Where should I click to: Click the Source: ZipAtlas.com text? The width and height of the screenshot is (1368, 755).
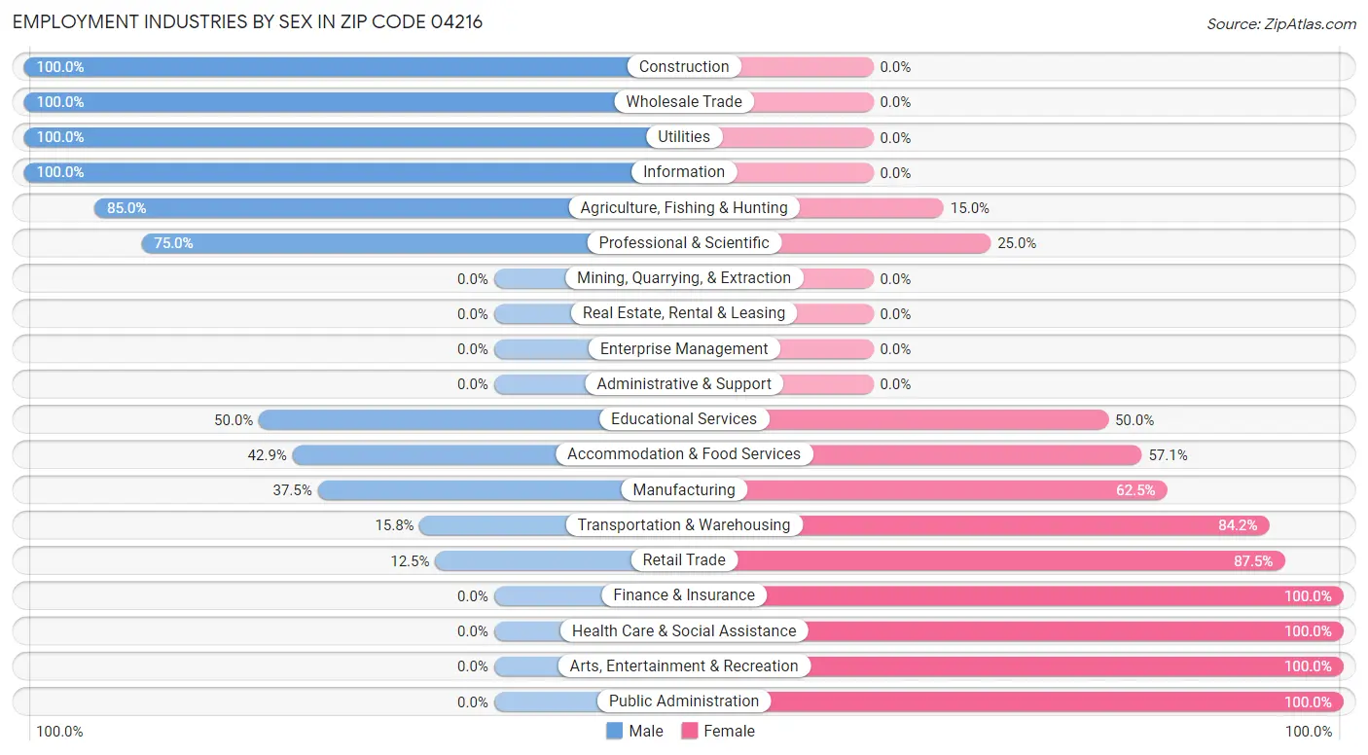coord(1280,23)
